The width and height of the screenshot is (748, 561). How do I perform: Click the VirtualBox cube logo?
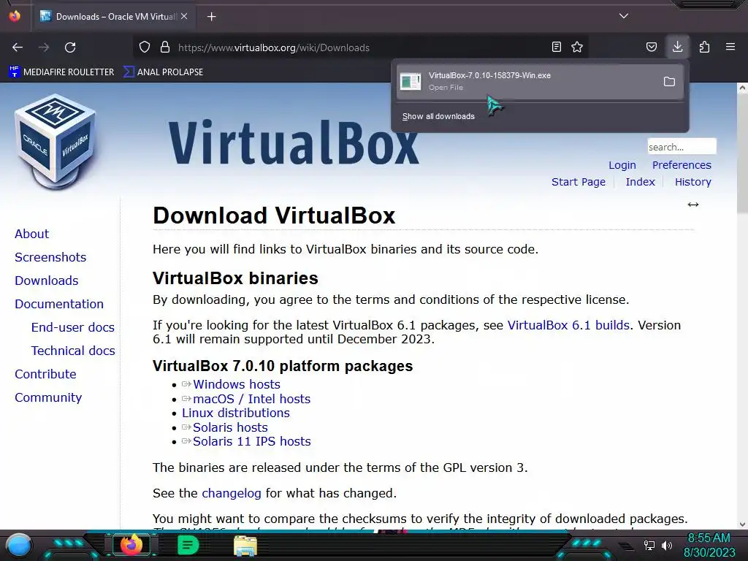[x=56, y=141]
